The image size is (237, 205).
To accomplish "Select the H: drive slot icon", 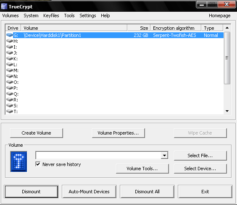I will [x=10, y=41].
